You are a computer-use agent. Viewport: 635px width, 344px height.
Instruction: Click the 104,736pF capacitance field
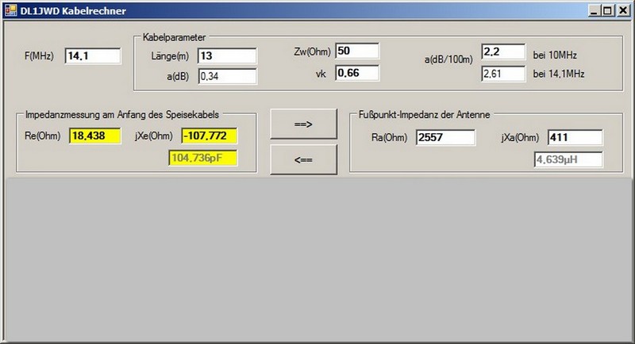tap(203, 158)
